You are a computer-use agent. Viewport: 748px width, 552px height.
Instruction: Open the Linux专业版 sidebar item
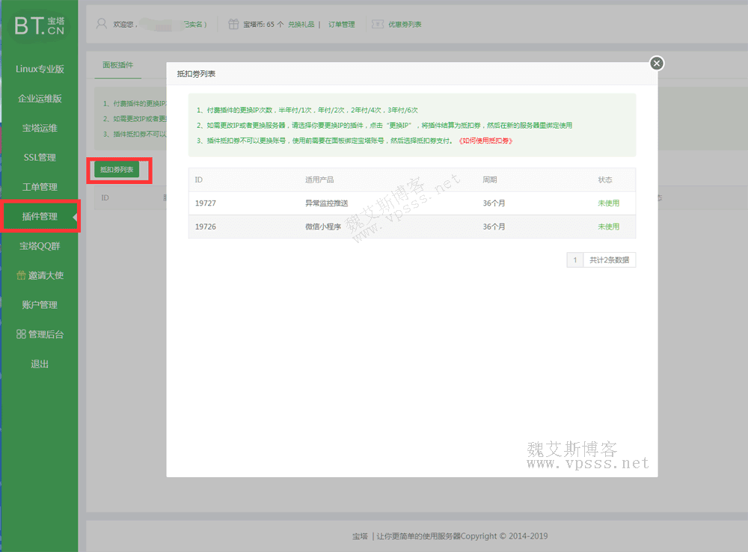(x=40, y=69)
